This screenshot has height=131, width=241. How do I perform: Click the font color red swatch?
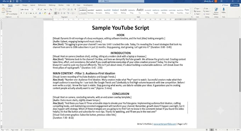(49, 13)
